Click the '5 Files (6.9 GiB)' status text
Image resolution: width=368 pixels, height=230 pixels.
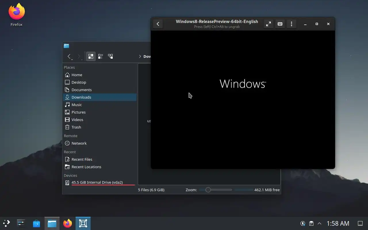(151, 190)
